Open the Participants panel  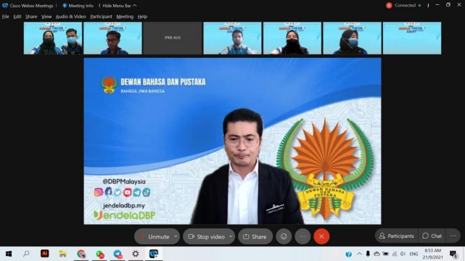click(x=396, y=236)
